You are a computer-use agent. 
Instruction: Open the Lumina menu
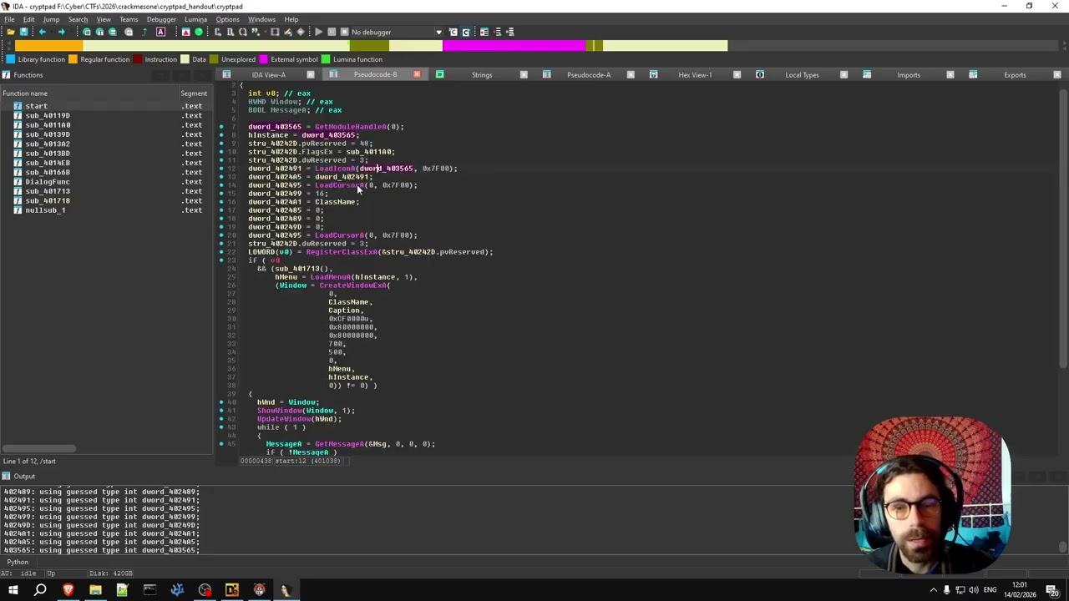pyautogui.click(x=195, y=19)
